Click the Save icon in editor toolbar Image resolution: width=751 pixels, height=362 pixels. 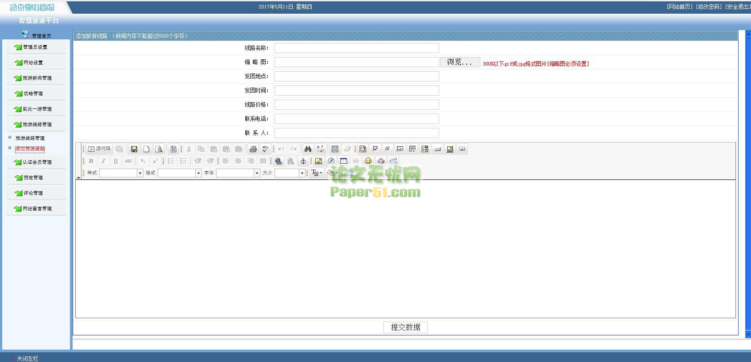134,149
